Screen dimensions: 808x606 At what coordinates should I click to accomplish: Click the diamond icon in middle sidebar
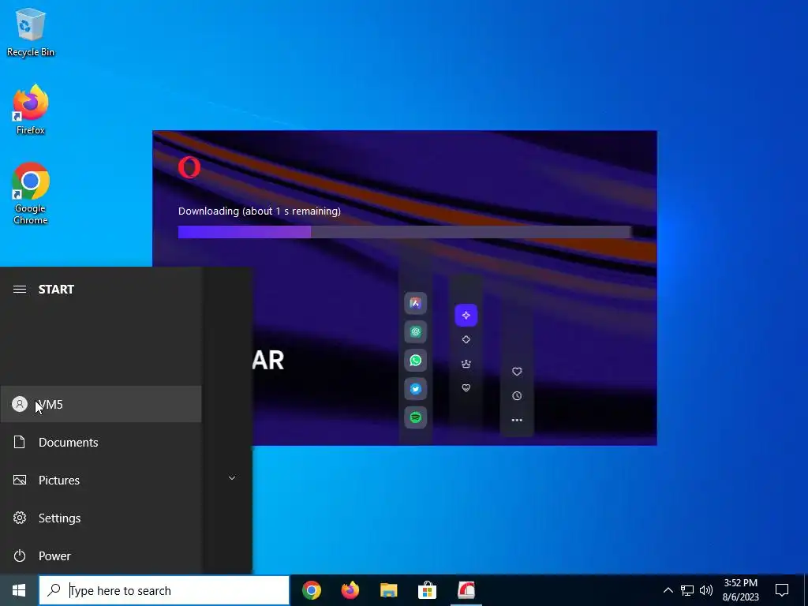(466, 339)
